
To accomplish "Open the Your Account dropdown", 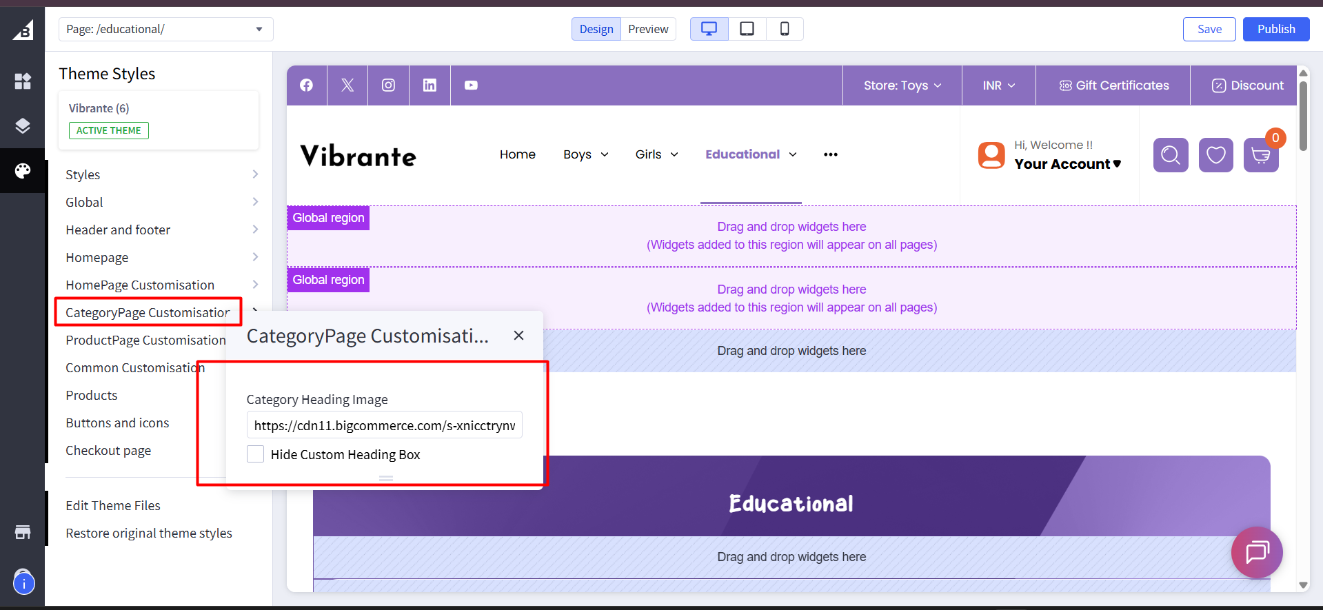I will click(x=1067, y=164).
